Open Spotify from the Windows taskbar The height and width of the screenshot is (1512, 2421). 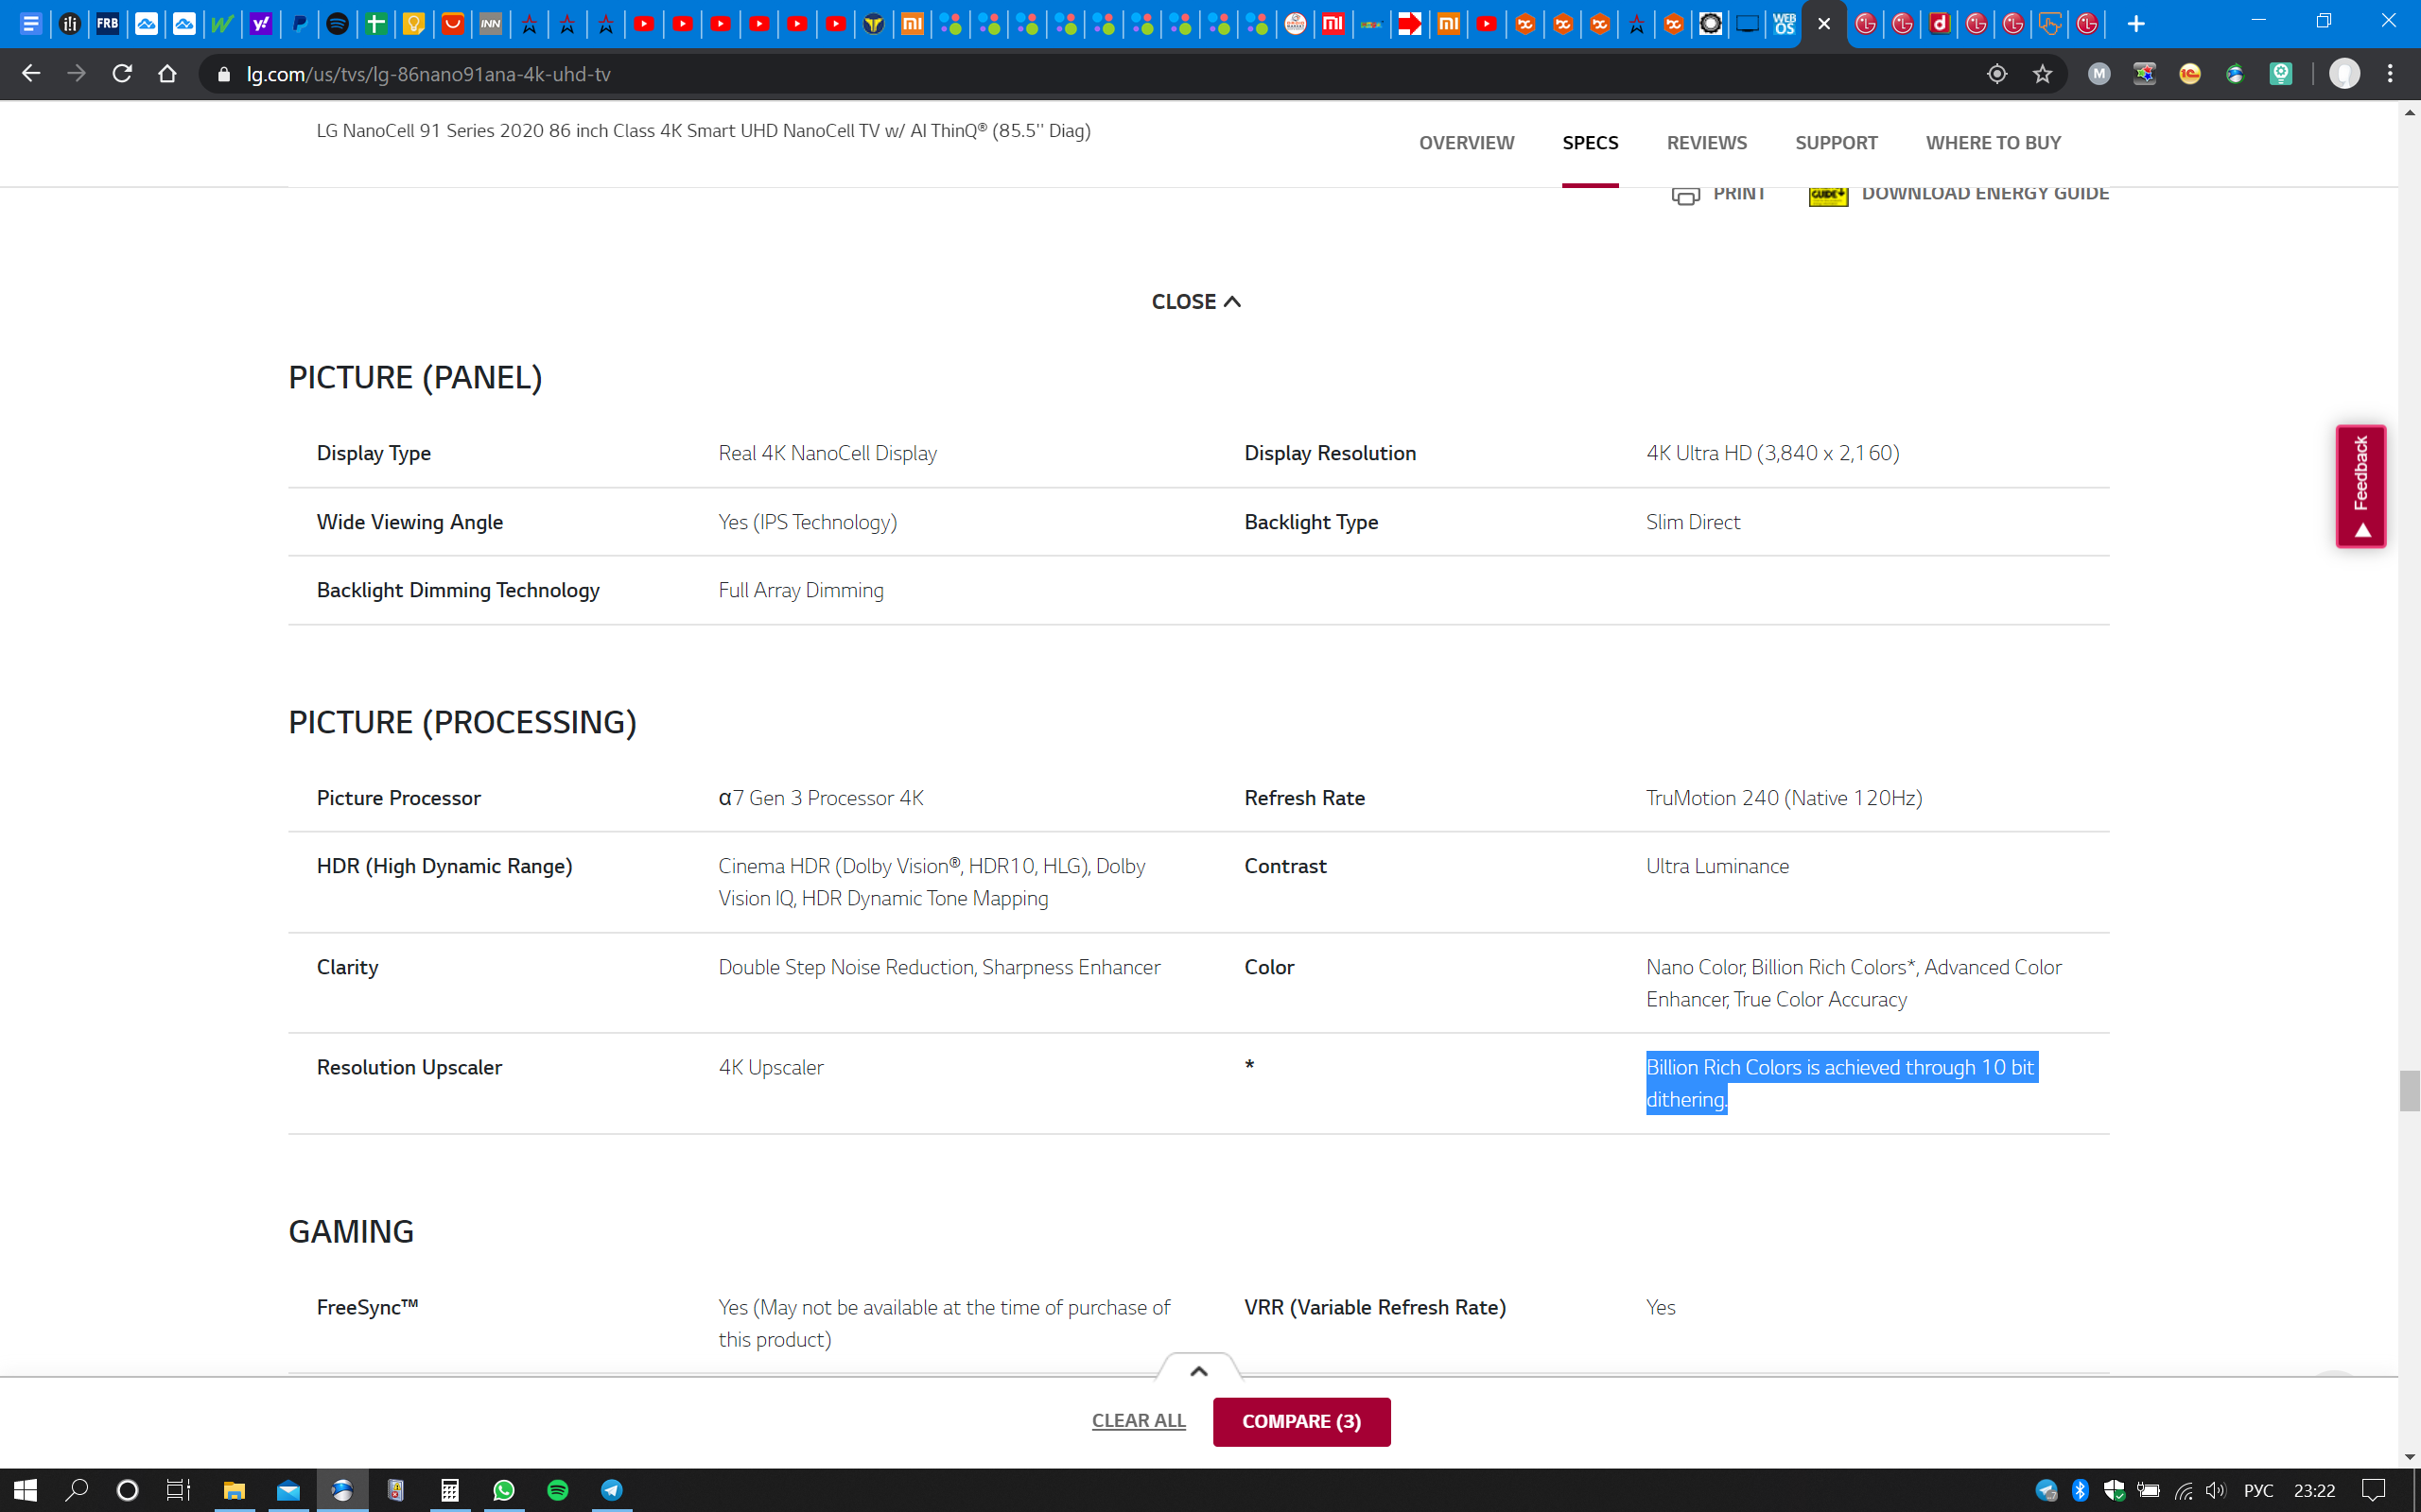coord(558,1490)
